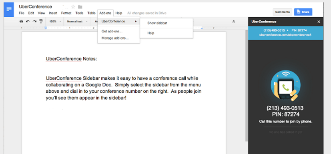Click the All changes saved in Drive status
The image size is (331, 154).
tap(147, 13)
